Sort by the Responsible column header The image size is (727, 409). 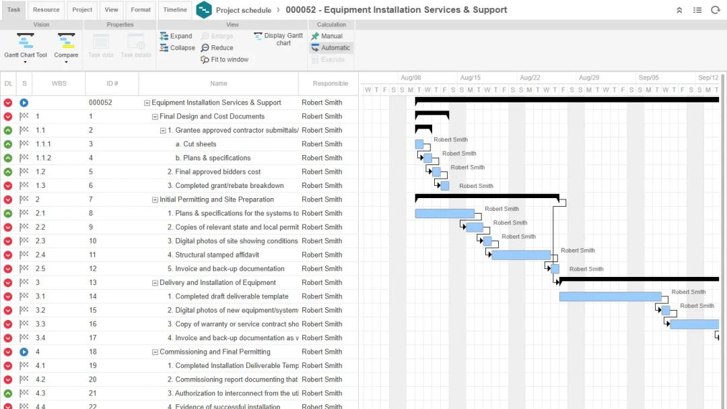pyautogui.click(x=330, y=84)
